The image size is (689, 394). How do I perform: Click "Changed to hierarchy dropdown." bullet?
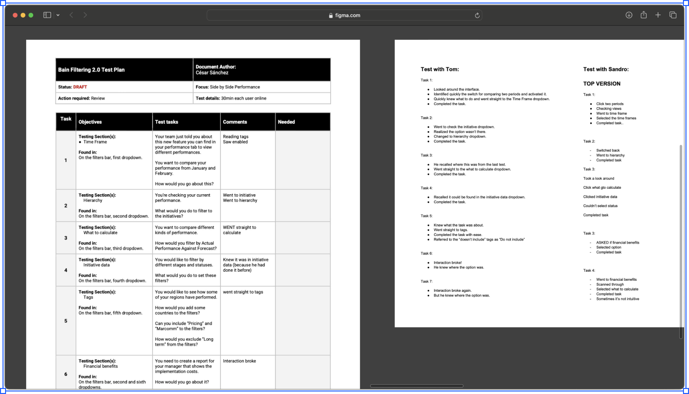(x=460, y=136)
